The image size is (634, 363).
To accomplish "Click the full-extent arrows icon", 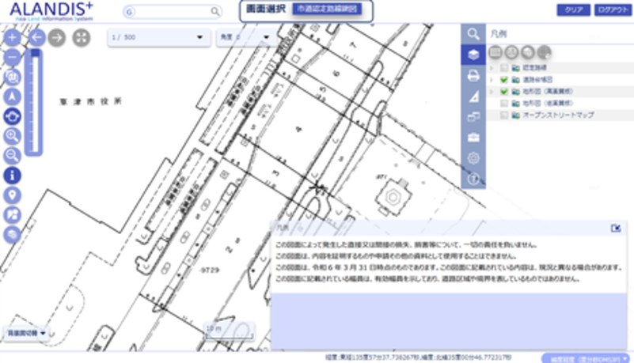I will (82, 37).
